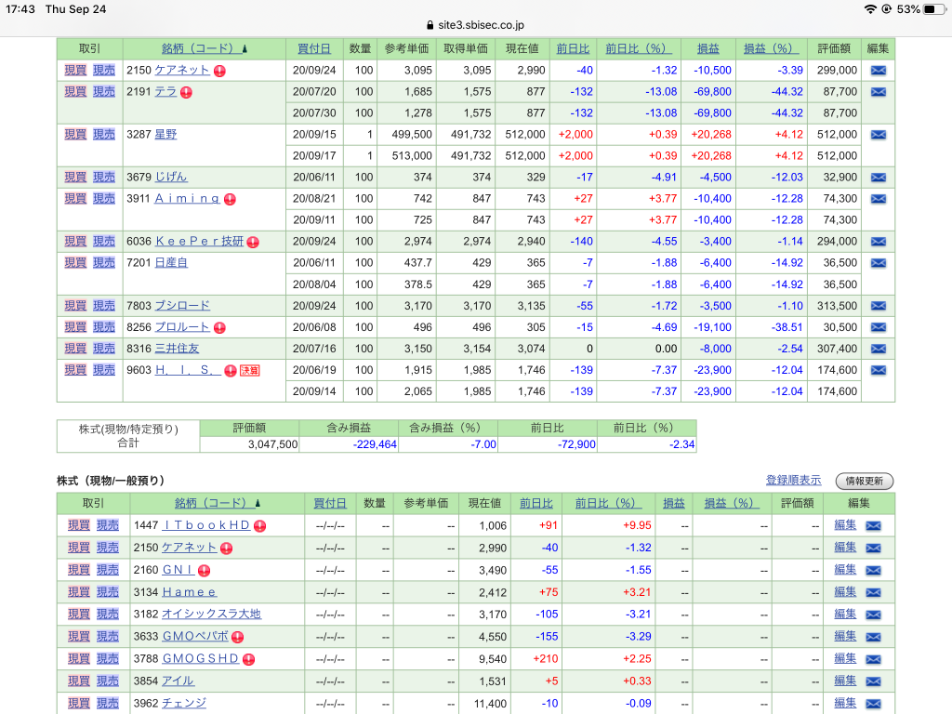Click the mail icon in the オイシックスラ大地 row
This screenshot has width=952, height=714.
873,615
